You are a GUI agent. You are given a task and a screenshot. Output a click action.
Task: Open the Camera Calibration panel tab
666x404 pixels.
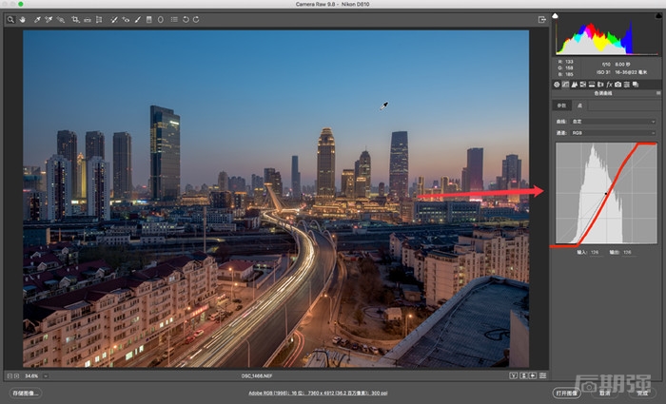pos(618,85)
